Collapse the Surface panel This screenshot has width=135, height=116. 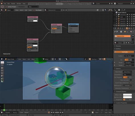(118, 49)
